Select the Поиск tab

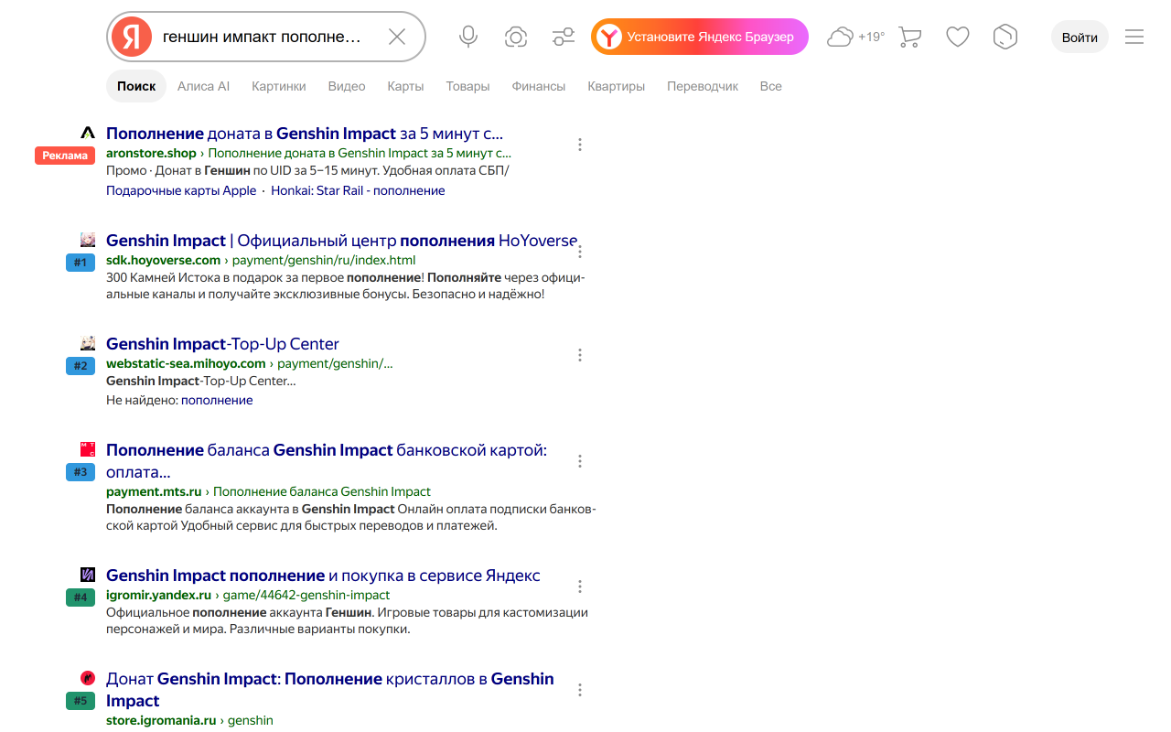(x=136, y=86)
